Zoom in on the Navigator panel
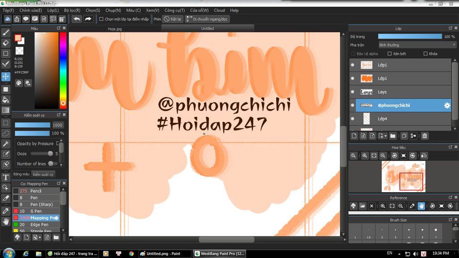This screenshot has width=459, height=258. [364, 155]
